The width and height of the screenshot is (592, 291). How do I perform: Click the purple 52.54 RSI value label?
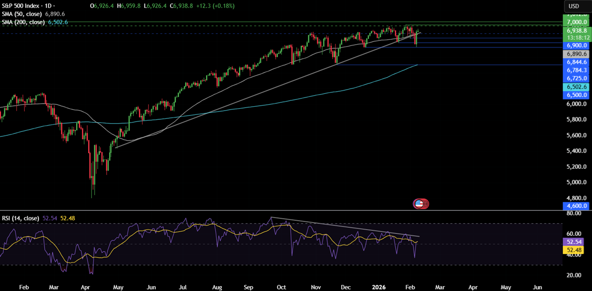pyautogui.click(x=576, y=241)
